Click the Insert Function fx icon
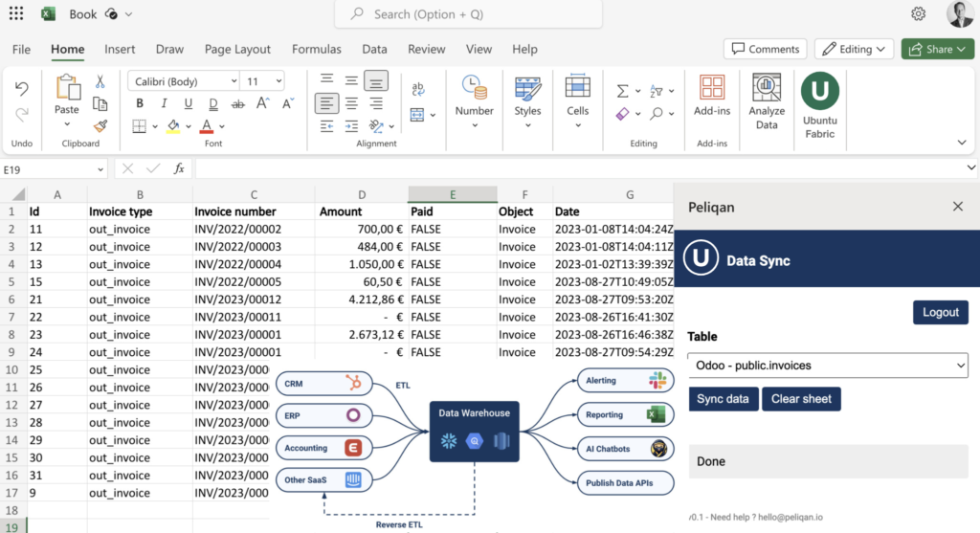Screen dimensions: 980x533 click(179, 168)
